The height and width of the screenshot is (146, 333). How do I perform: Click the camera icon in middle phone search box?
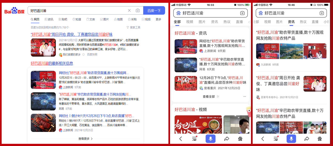(x=242, y=13)
